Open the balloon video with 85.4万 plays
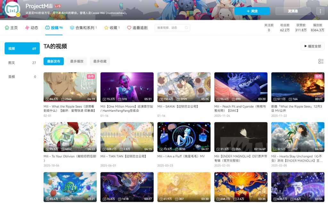328x203 pixels. tap(70, 187)
